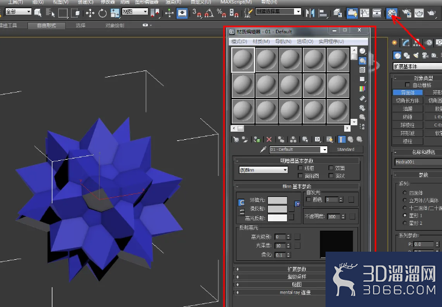Reset material with red X icon
This screenshot has height=307, width=442.
coord(269,139)
